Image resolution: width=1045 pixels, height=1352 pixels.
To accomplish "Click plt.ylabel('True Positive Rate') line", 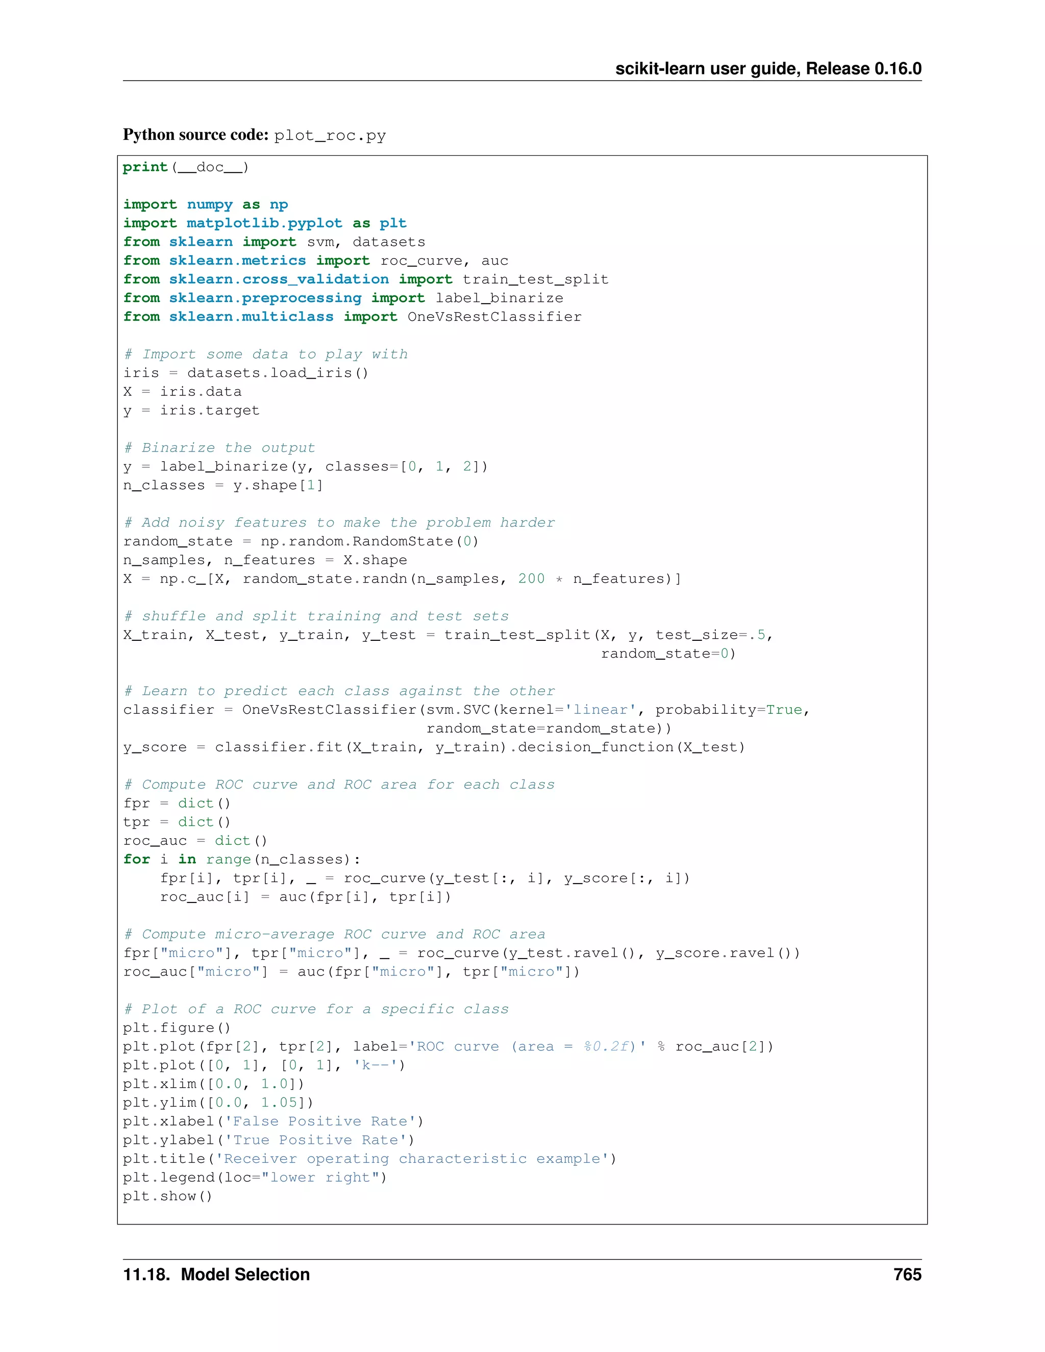I will tap(269, 1140).
